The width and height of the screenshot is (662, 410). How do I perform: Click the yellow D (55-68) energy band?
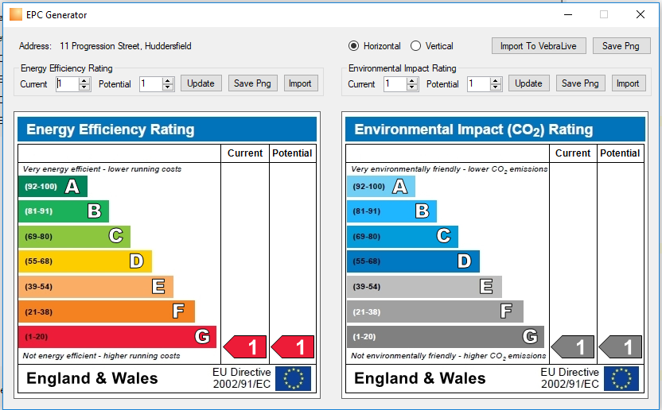click(x=85, y=261)
